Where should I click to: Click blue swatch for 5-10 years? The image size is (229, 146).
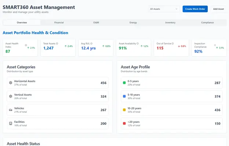pyautogui.click(x=124, y=96)
